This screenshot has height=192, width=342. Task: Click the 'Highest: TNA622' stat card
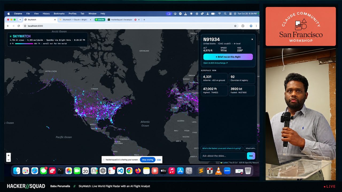point(214,90)
